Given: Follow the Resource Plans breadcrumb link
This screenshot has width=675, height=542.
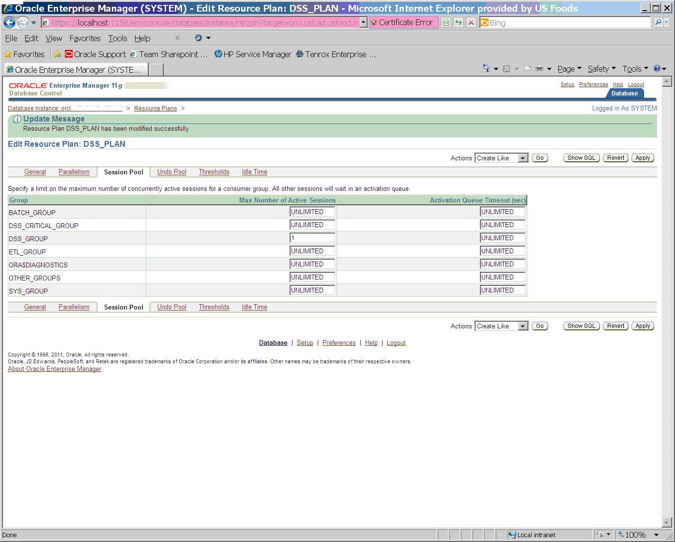Looking at the screenshot, I should coord(155,108).
